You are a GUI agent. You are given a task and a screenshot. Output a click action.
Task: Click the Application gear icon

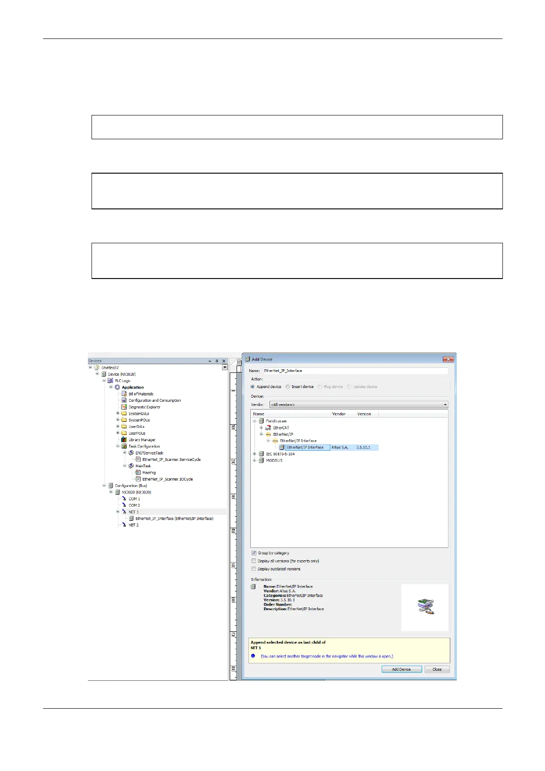click(117, 388)
